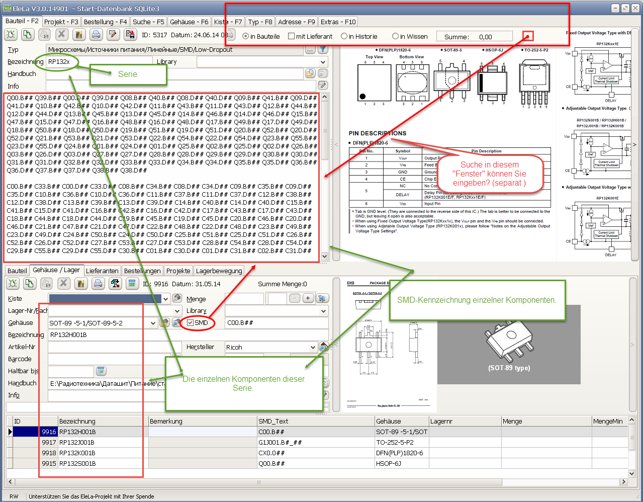The image size is (643, 502).
Task: Open the Typ filter funnel icon
Action: (323, 49)
